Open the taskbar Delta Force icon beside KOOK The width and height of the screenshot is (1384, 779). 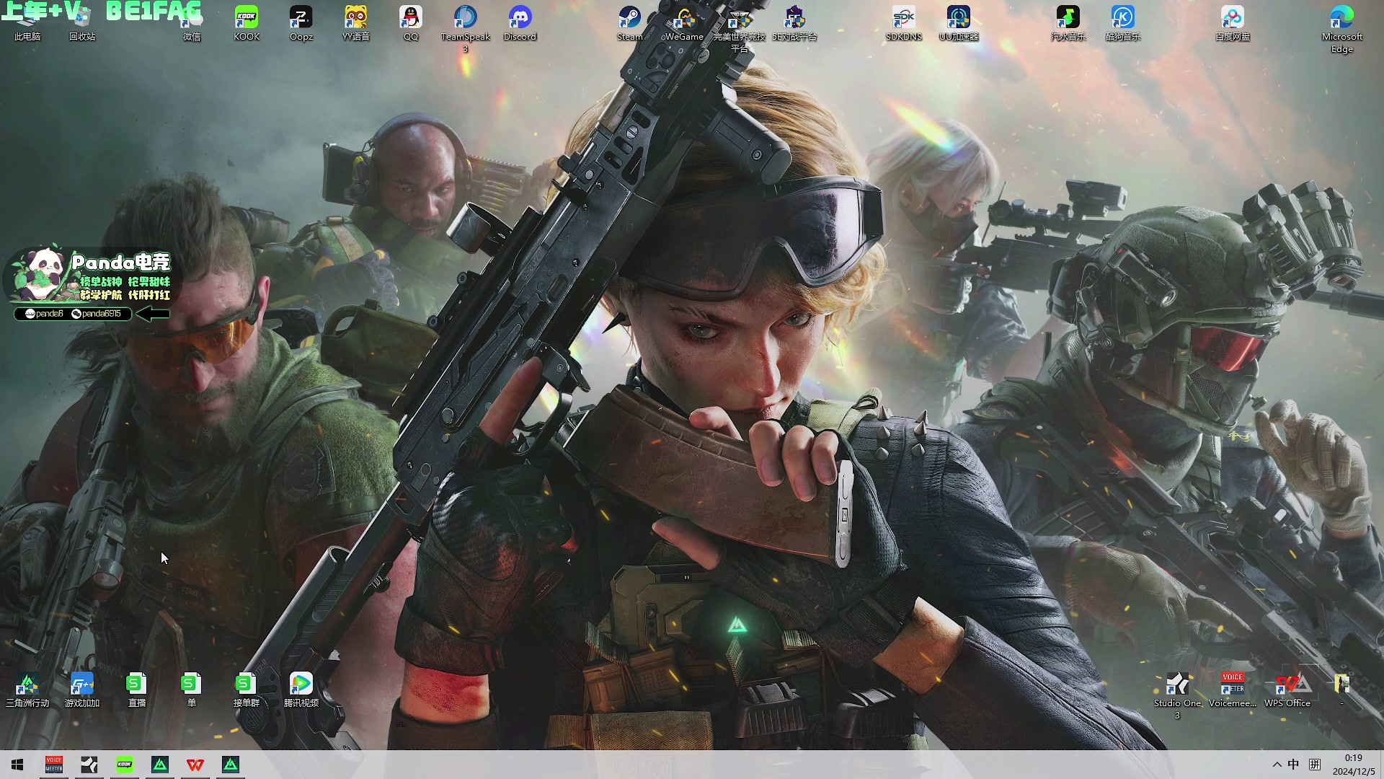(x=160, y=765)
